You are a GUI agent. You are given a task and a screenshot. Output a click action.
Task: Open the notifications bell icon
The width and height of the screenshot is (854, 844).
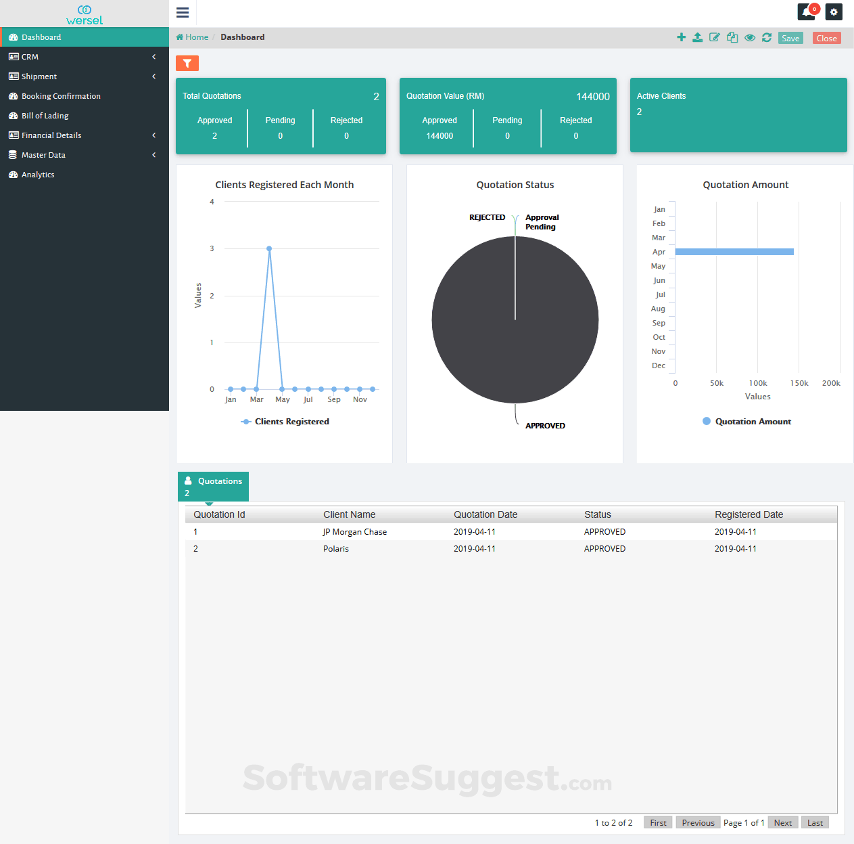[x=807, y=12]
